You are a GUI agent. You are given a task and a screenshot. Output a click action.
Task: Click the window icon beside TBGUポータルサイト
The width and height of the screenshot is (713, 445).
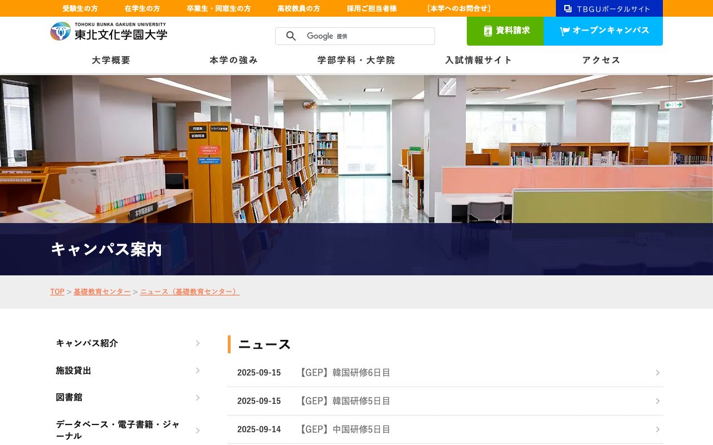tap(568, 8)
